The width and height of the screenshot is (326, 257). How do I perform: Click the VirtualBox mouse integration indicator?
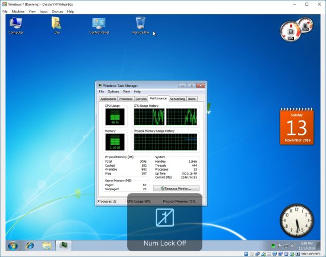292,254
